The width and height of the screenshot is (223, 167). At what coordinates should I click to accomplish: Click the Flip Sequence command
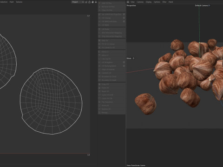111,102
